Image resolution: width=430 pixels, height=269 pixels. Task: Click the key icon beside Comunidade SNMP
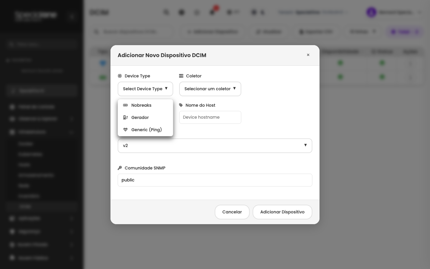120,168
